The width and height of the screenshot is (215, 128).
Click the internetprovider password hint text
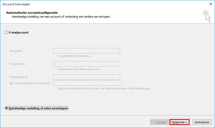(104, 88)
